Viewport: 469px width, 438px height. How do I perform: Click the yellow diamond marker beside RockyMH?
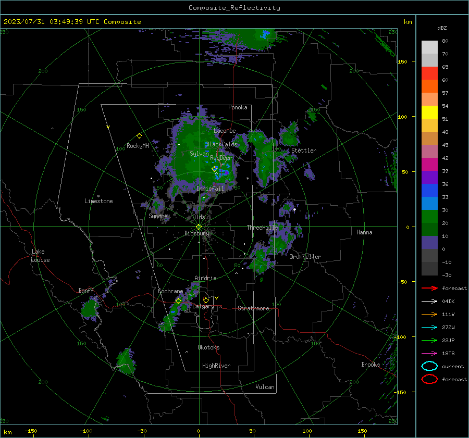[139, 136]
